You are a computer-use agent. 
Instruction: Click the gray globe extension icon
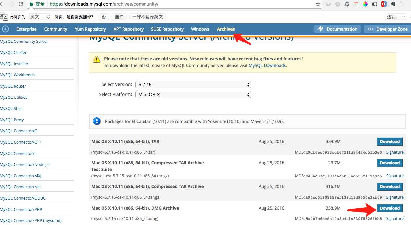(x=328, y=4)
